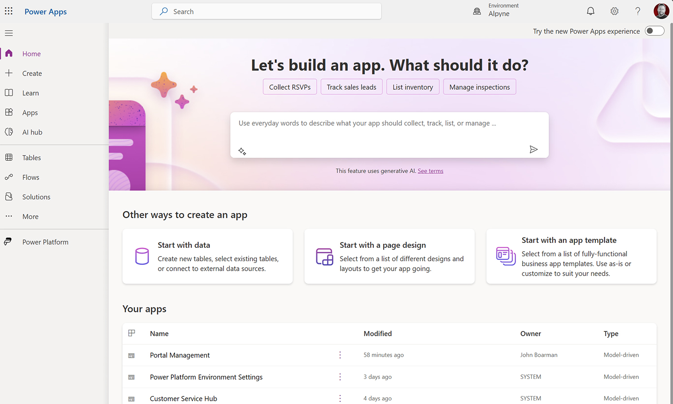Open the Solutions section
The width and height of the screenshot is (673, 404).
point(36,197)
